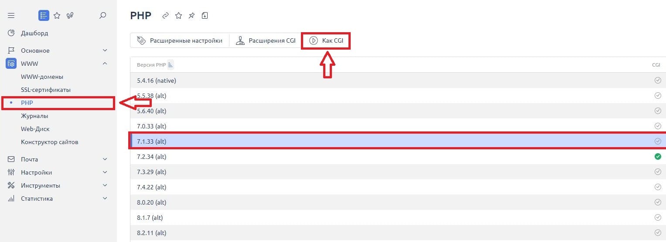
Task: Sort by the CGI column header
Action: click(656, 65)
